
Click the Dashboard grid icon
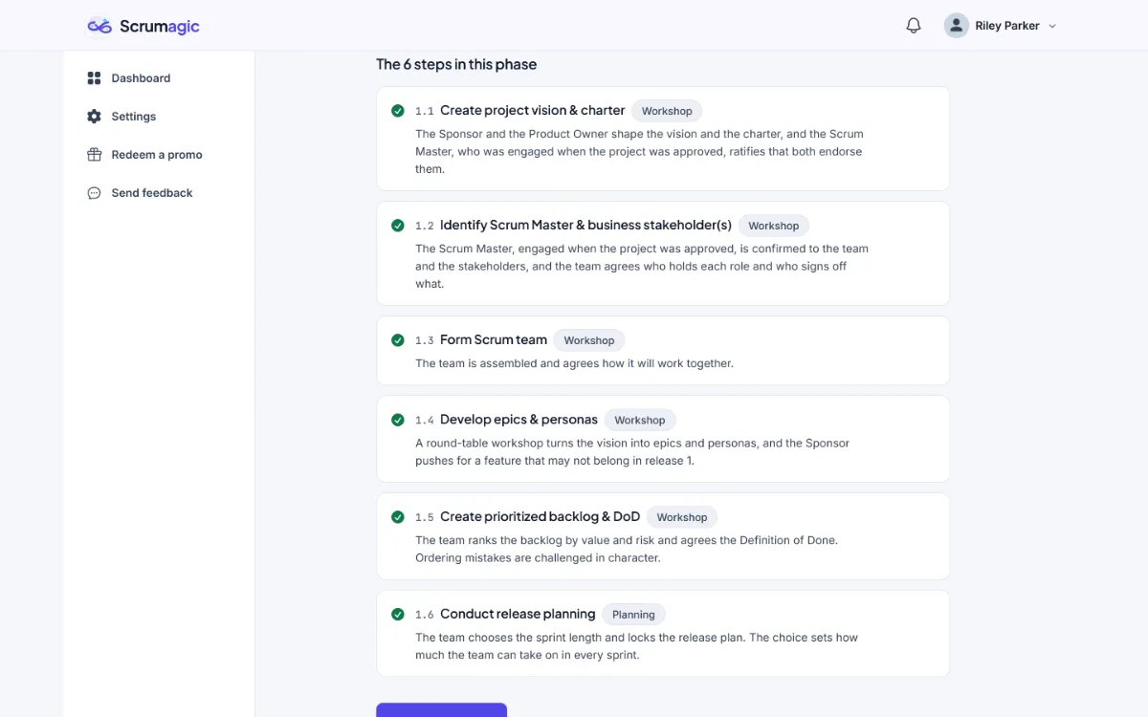click(94, 78)
